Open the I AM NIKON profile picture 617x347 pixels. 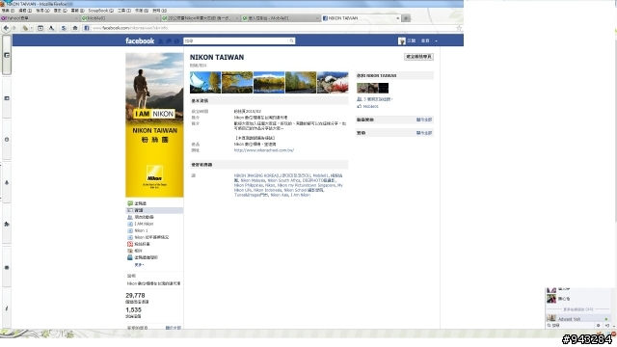[154, 124]
